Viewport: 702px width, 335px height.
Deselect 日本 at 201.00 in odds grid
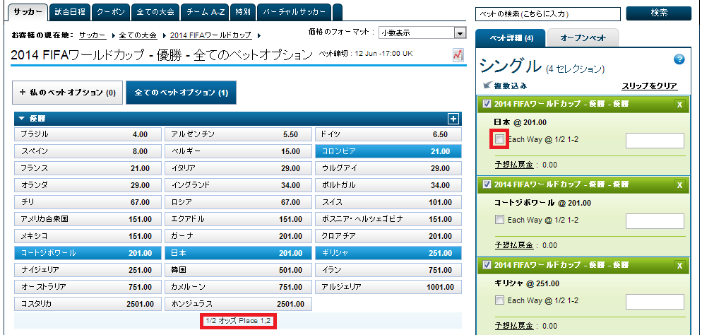point(238,253)
